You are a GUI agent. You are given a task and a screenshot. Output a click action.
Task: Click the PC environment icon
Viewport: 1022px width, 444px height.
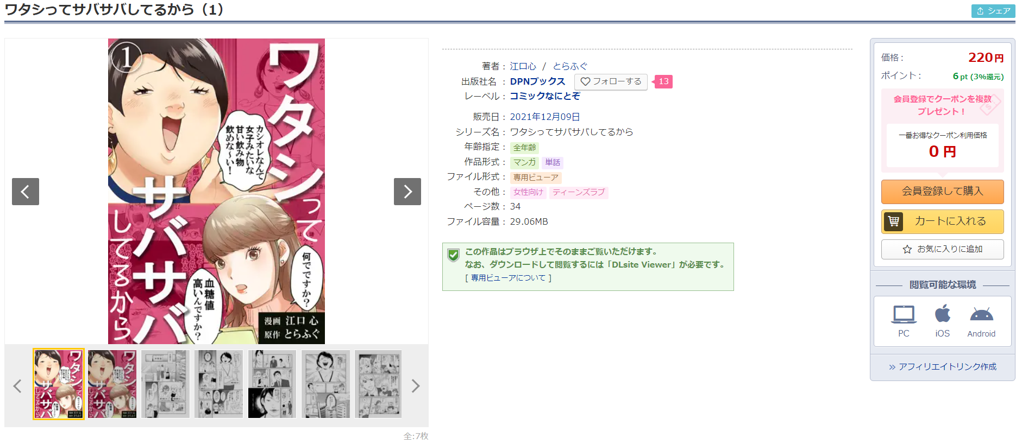[904, 315]
